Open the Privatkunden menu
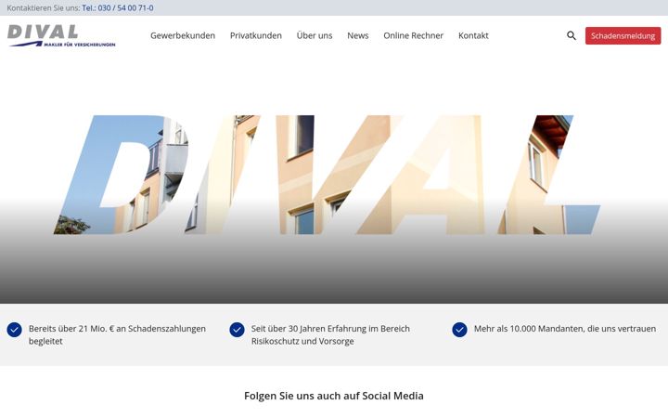 (x=256, y=36)
